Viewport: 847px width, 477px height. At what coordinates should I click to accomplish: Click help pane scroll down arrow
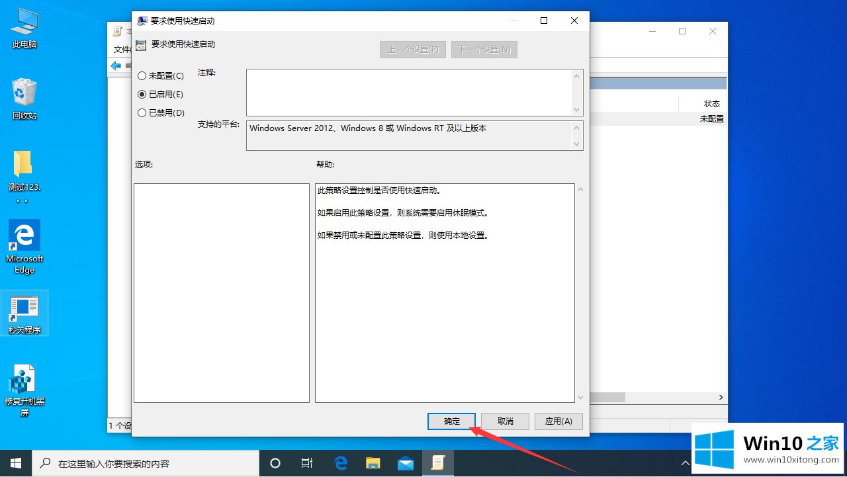click(x=580, y=397)
